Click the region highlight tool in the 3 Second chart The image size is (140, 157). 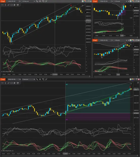(15, 83)
